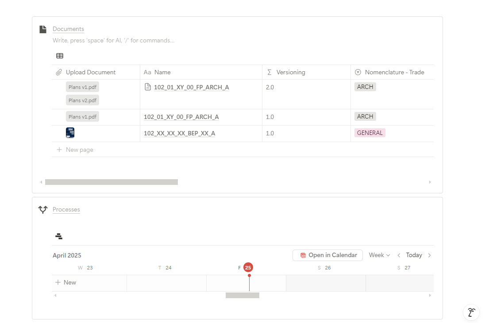Jump to Today in the timeline

pos(414,255)
